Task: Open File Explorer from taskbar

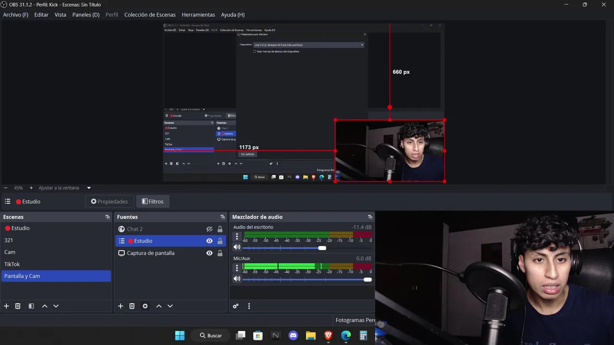Action: point(311,335)
